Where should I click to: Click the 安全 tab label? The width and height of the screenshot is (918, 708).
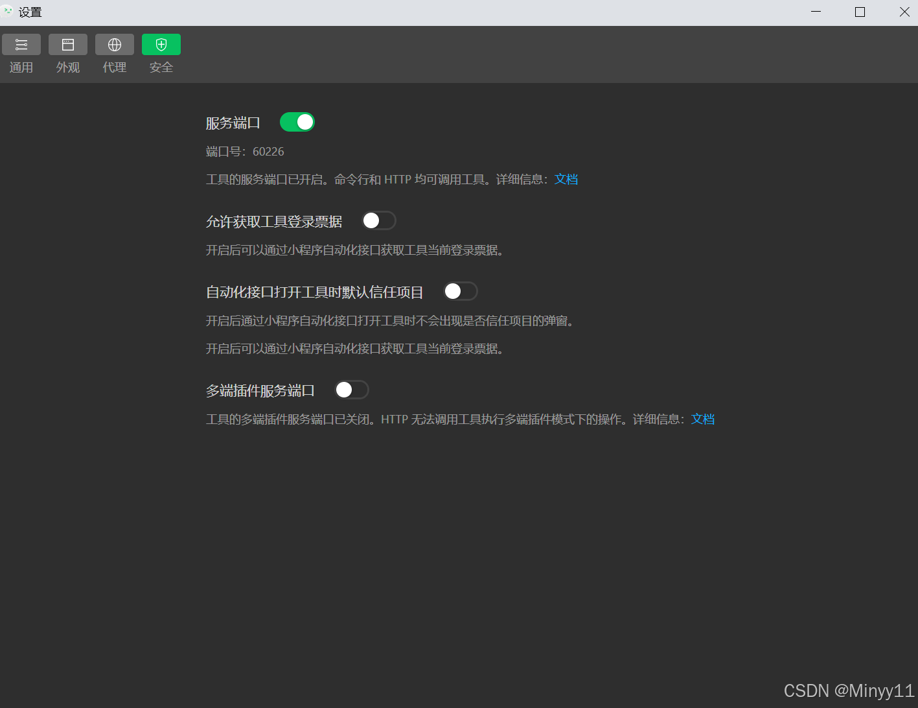coord(161,67)
